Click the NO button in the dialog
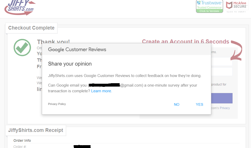The height and width of the screenshot is (148, 251). (x=177, y=104)
